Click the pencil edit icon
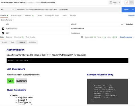 click(127, 3)
